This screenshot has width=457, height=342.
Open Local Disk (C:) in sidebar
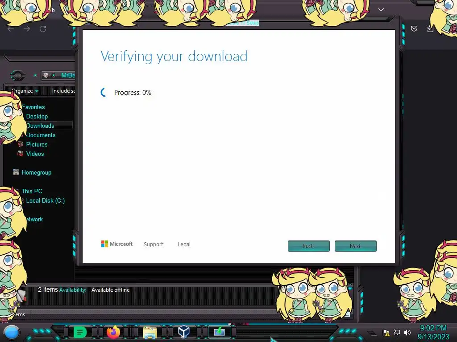pos(46,200)
